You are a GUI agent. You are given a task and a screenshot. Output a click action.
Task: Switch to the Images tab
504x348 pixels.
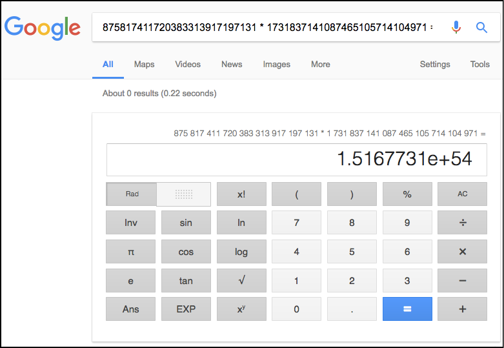tap(276, 65)
